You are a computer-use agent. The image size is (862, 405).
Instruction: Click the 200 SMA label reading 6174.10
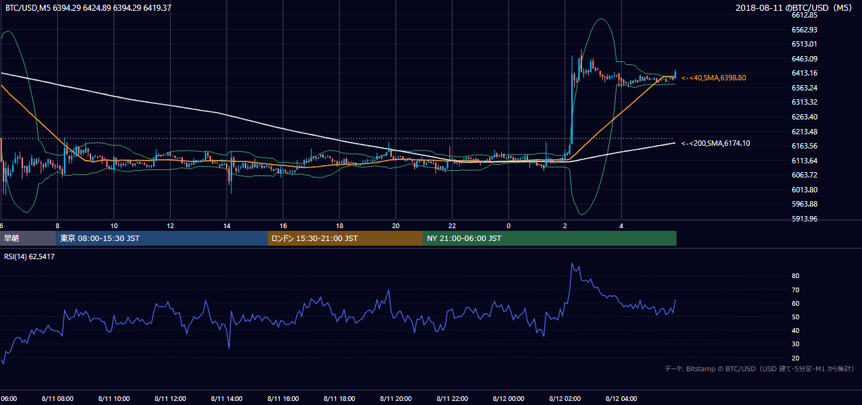click(716, 143)
